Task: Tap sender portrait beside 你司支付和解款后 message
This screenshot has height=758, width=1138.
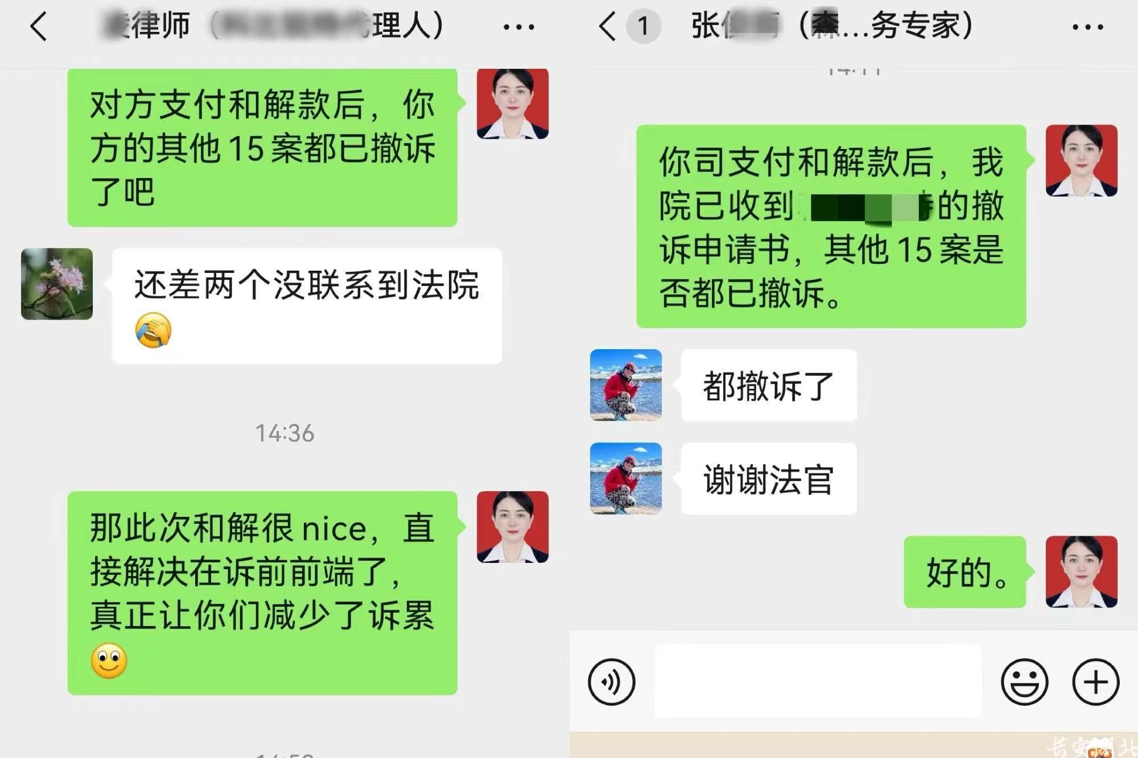Action: click(1082, 160)
